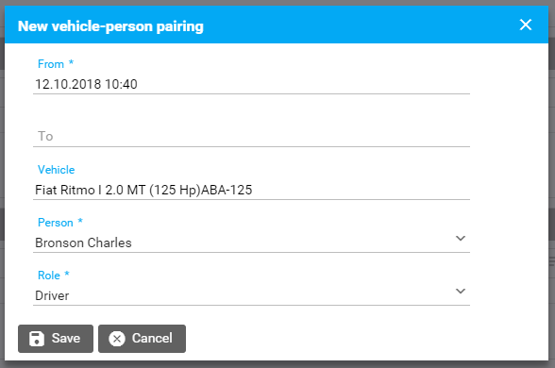Select the Fiat Ritmo vehicle field
Screen dimensions: 555x368
click(x=251, y=190)
